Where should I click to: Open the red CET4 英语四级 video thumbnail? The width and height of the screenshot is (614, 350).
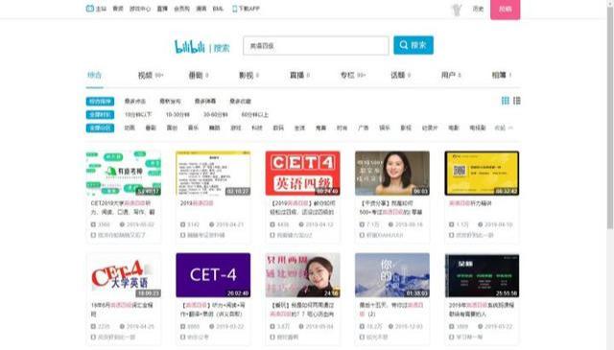point(303,174)
